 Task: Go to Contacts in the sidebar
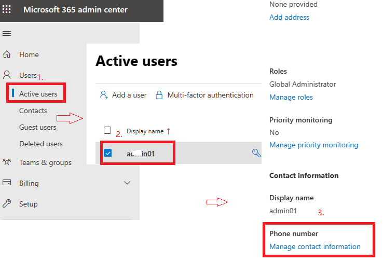point(33,111)
